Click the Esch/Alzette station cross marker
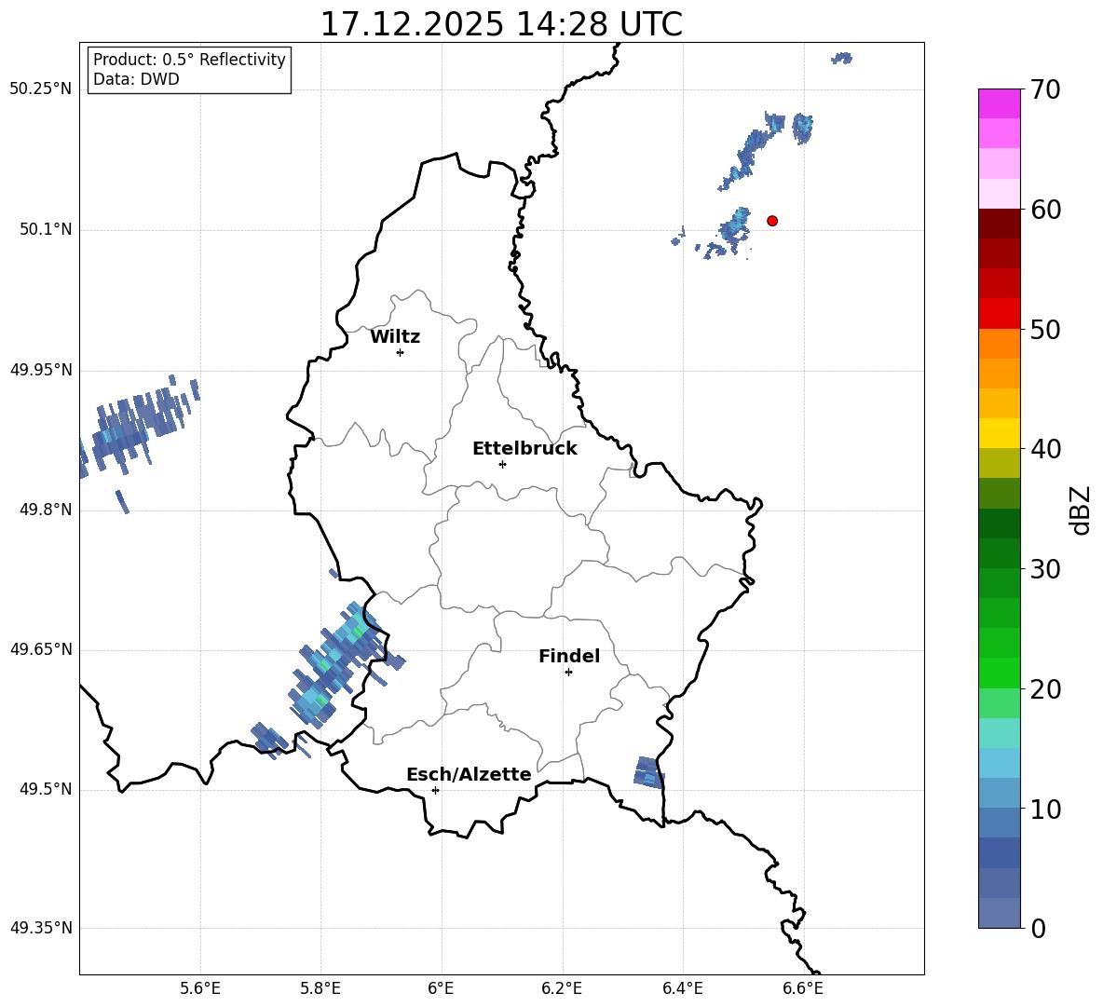Viewport: 1103px width, 1007px height. click(x=435, y=790)
